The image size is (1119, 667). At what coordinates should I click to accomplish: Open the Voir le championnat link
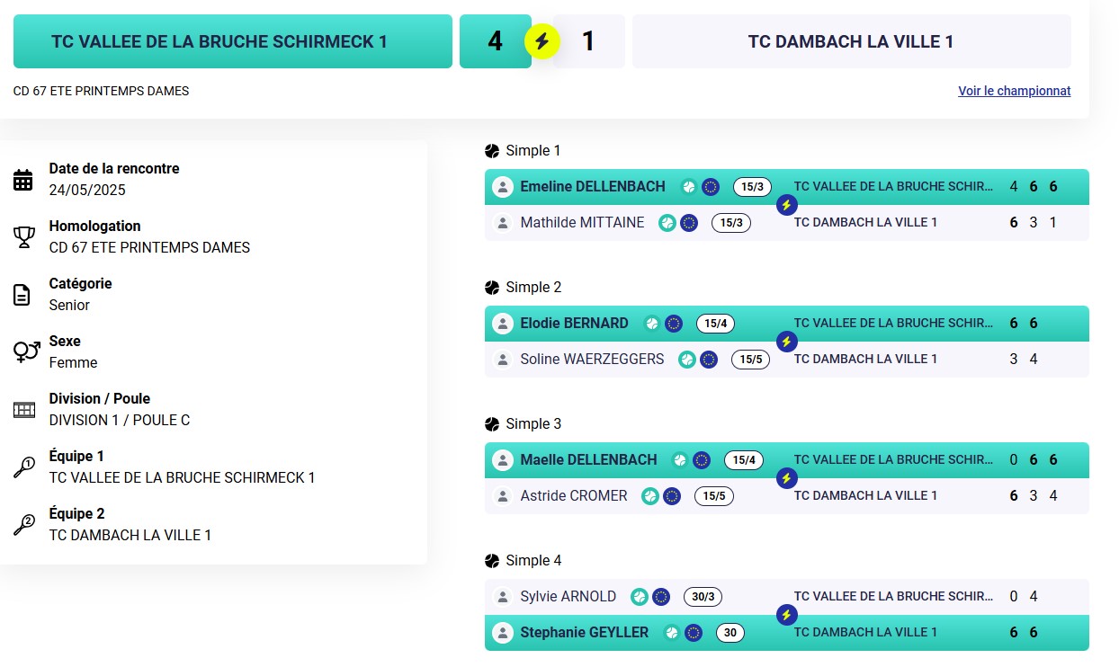pos(1015,91)
